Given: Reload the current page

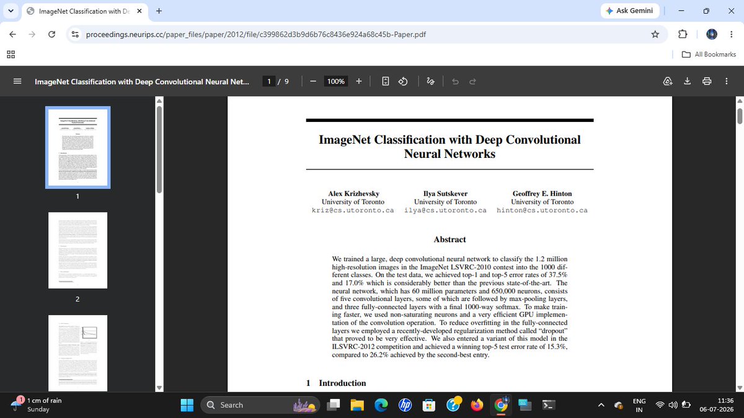Looking at the screenshot, I should pyautogui.click(x=52, y=34).
